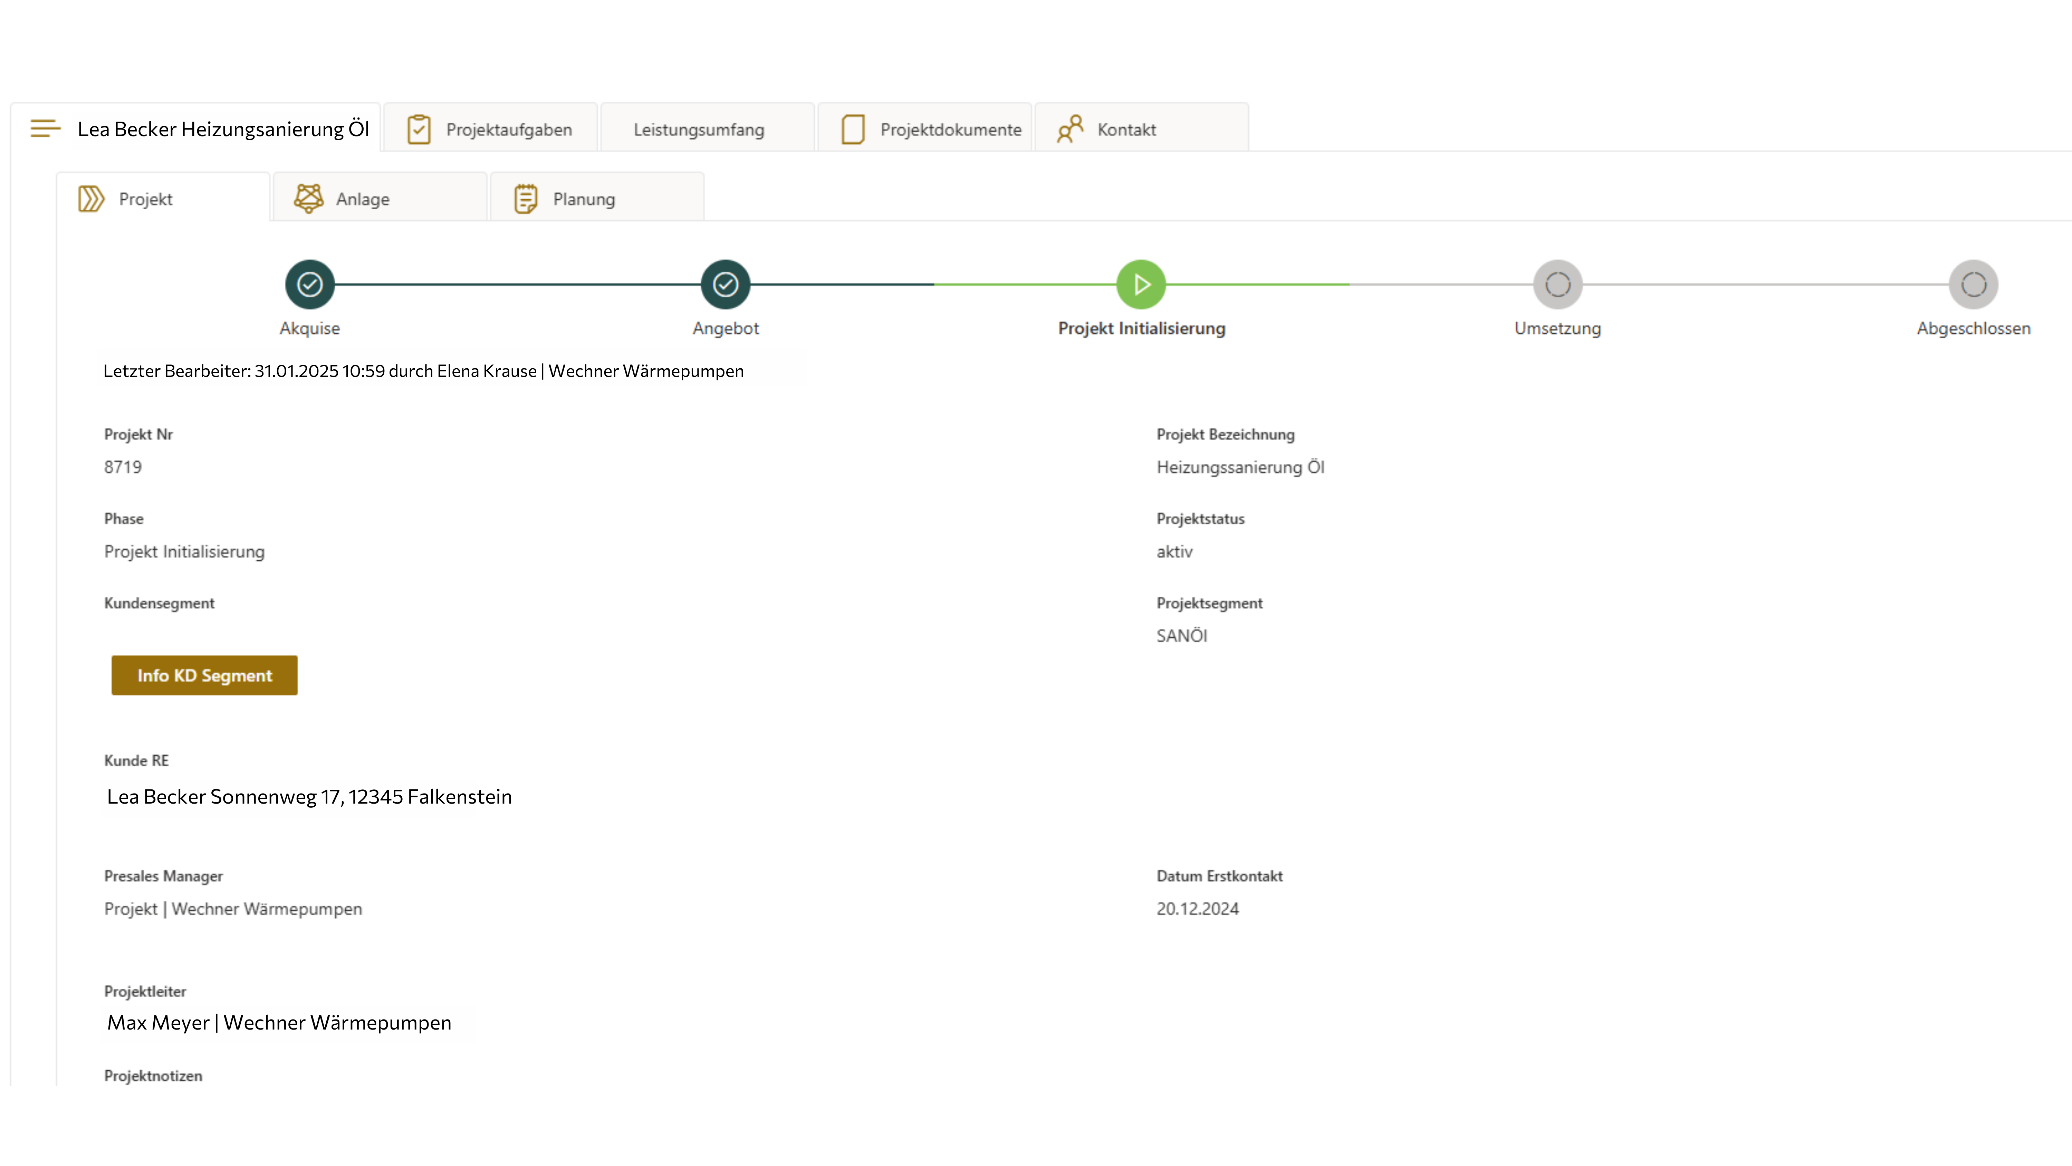2072x1166 pixels.
Task: Click the active Projekt Initialisierung play circle
Action: 1141,284
